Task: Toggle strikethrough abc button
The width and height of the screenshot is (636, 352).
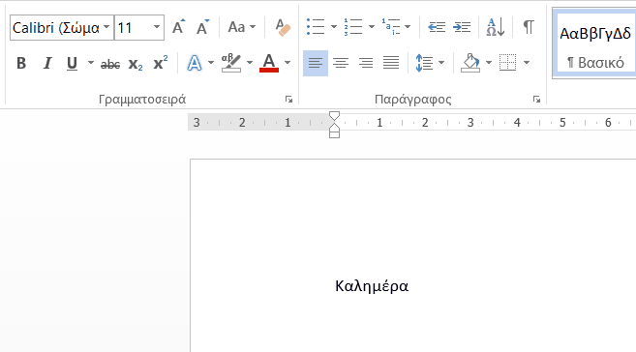Action: click(x=110, y=64)
